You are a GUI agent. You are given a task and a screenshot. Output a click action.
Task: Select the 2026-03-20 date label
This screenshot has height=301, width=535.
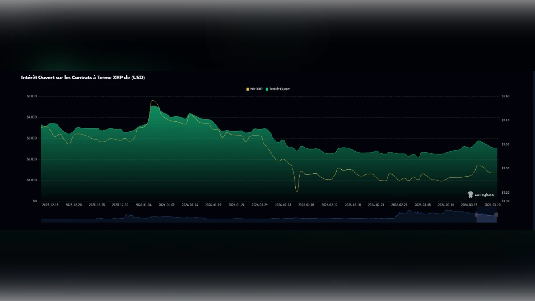click(492, 204)
